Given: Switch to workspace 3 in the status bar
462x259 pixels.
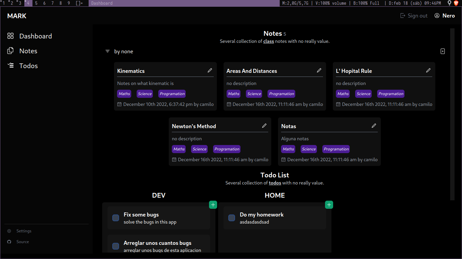Looking at the screenshot, I should pos(20,3).
